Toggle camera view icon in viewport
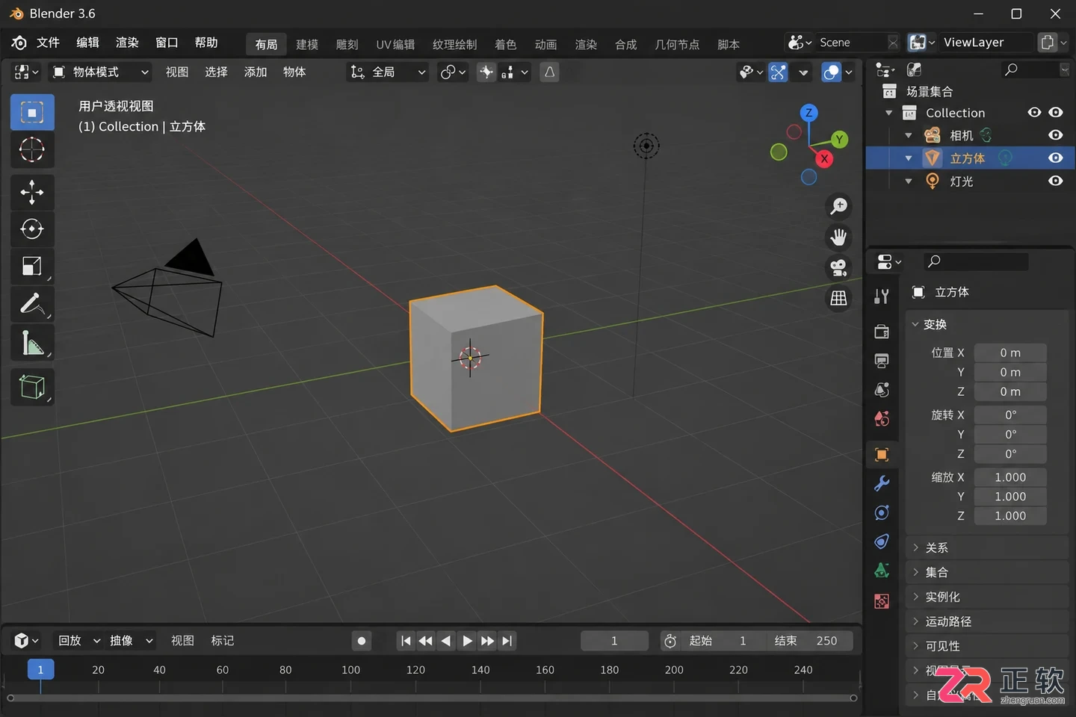1076x717 pixels. click(838, 267)
